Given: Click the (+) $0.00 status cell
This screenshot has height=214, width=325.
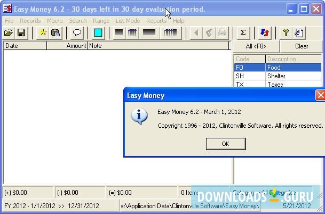Looking at the screenshot, I should (28, 193).
